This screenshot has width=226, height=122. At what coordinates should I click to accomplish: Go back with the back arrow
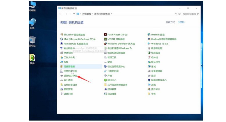(x=61, y=14)
